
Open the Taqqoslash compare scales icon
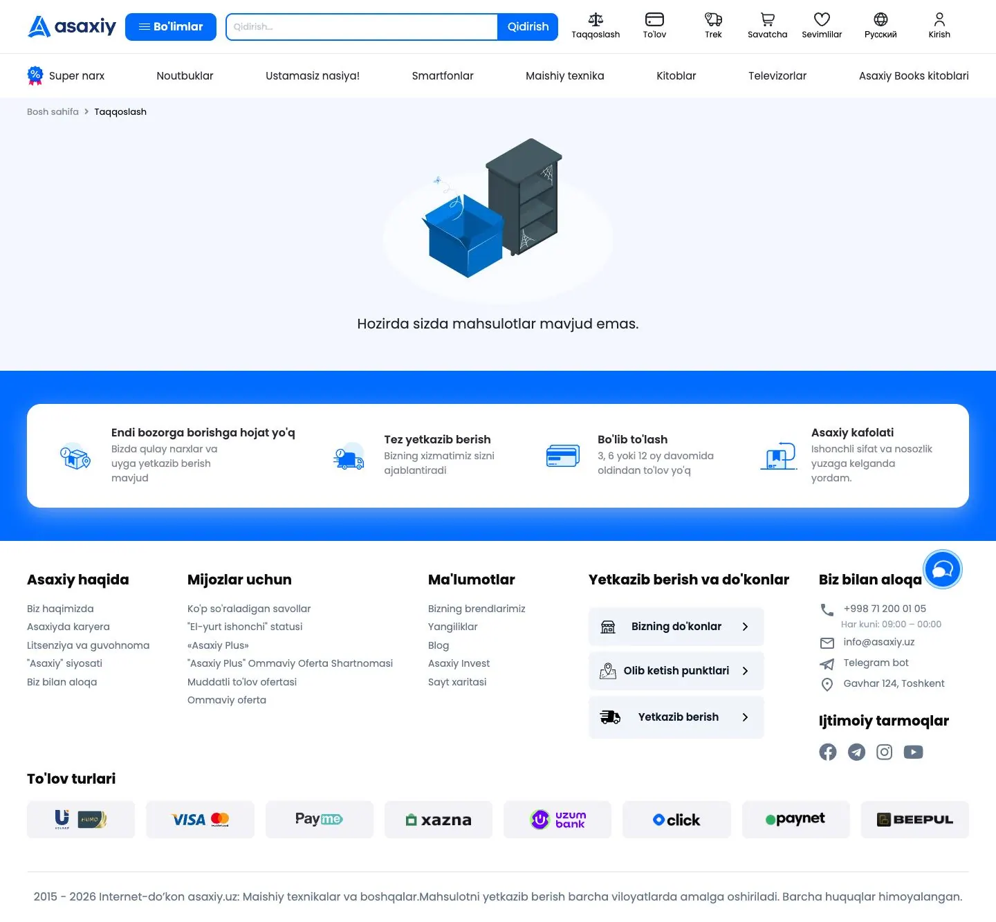tap(596, 26)
